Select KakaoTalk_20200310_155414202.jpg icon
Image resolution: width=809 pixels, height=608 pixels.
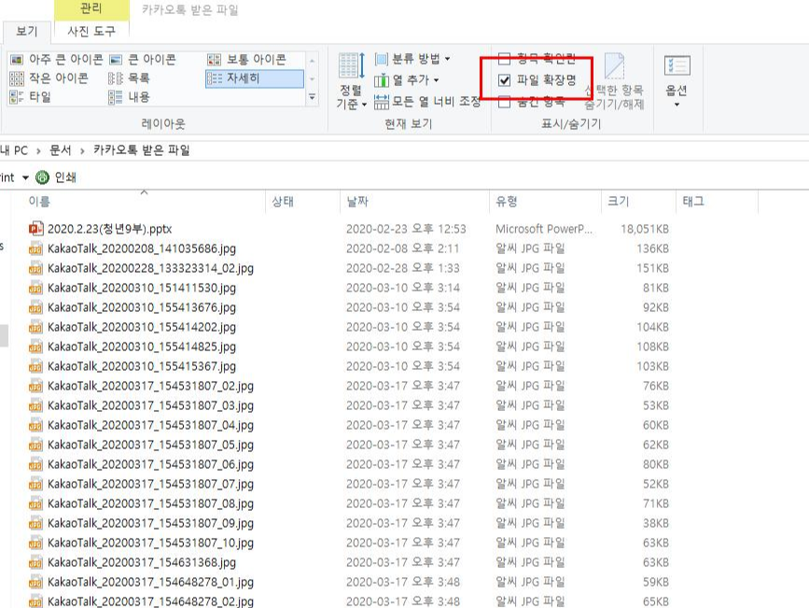pos(35,327)
